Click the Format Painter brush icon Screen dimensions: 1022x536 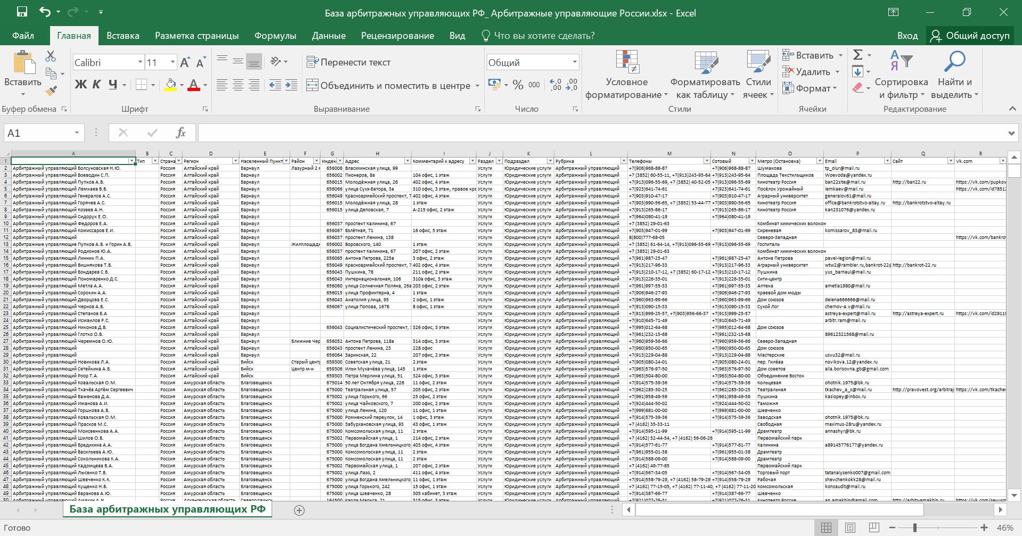click(51, 91)
